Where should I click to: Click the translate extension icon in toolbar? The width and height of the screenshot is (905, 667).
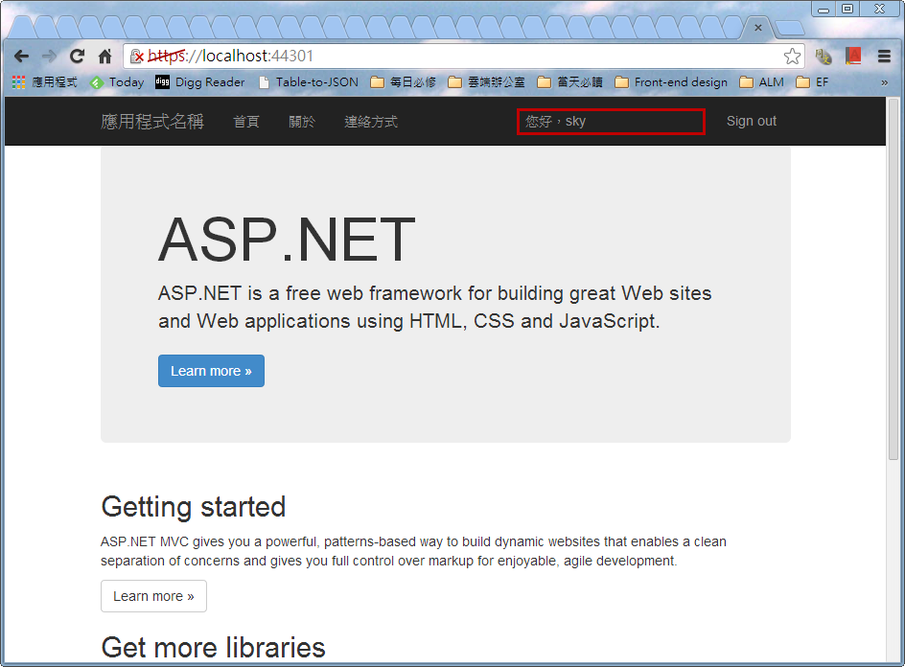click(x=824, y=56)
